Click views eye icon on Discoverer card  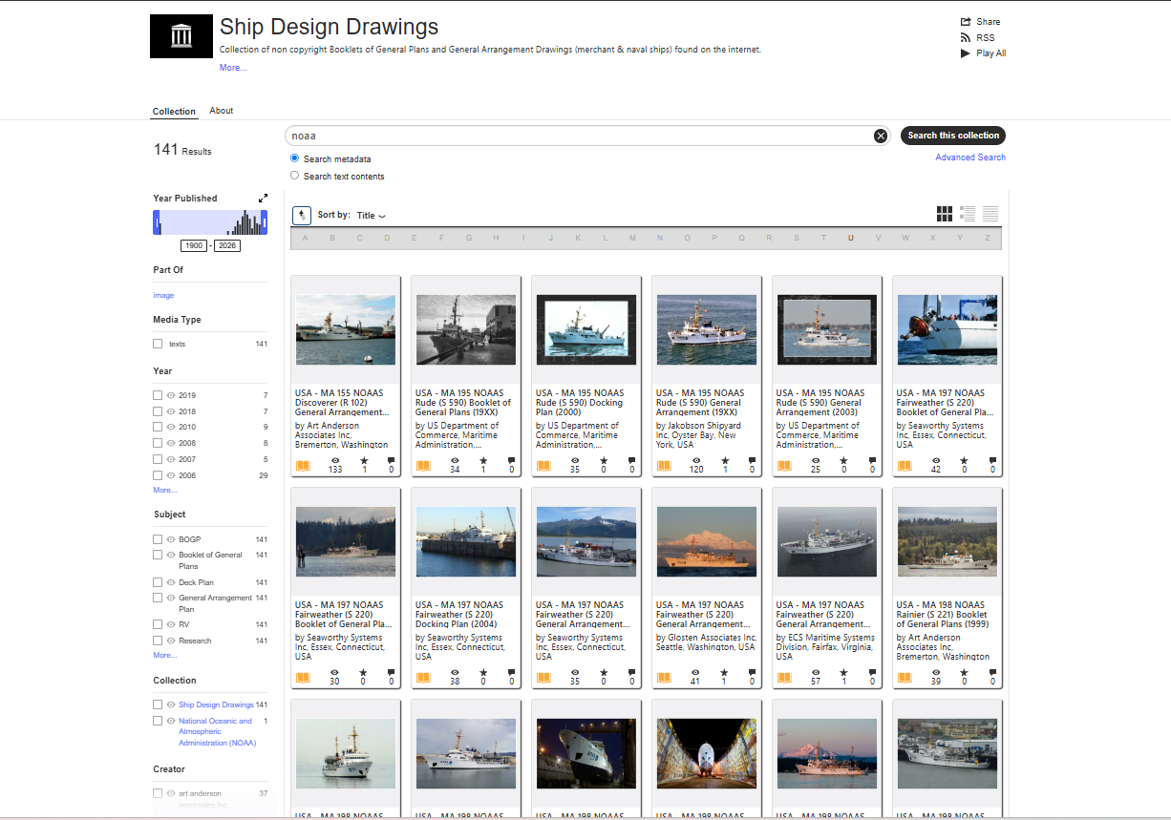tap(335, 460)
